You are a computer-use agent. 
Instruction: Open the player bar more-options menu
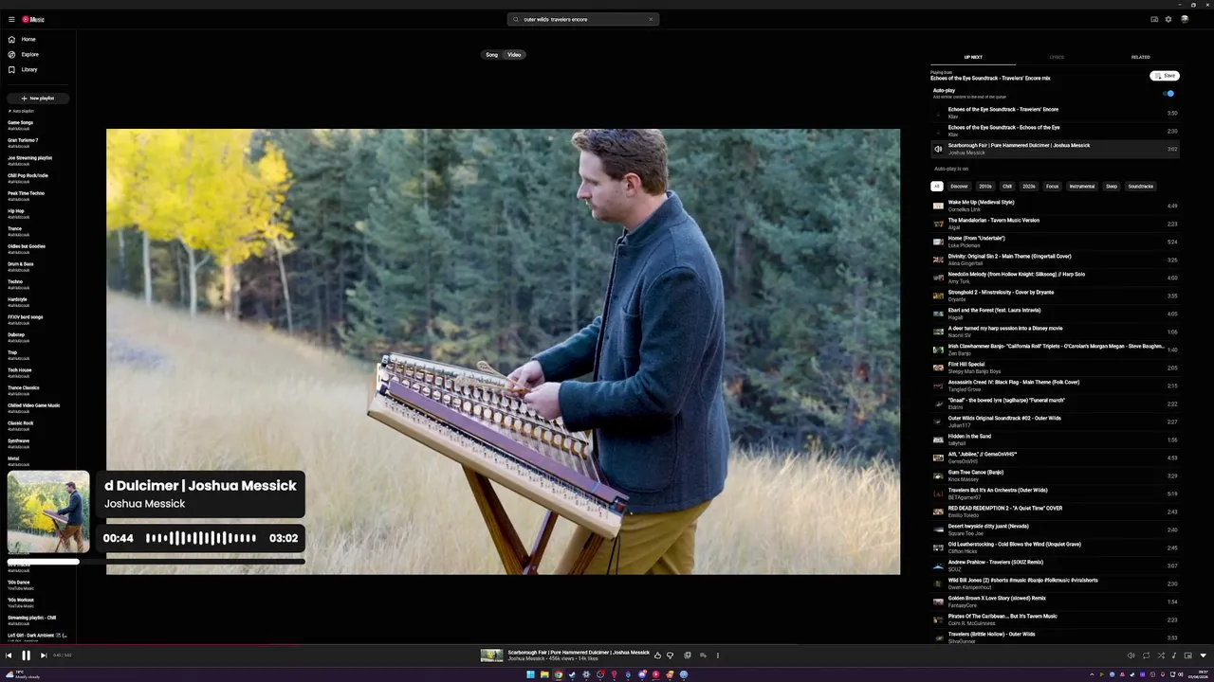pos(717,655)
